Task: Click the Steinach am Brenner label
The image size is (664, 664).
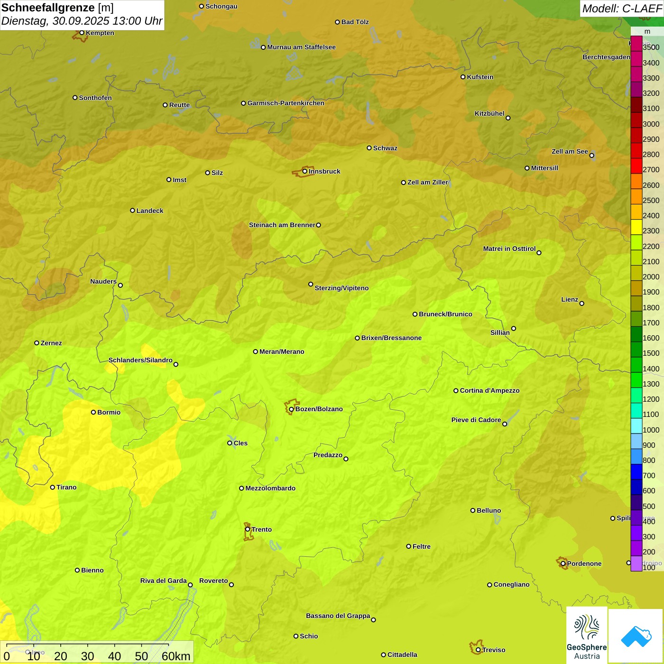Action: (x=282, y=225)
